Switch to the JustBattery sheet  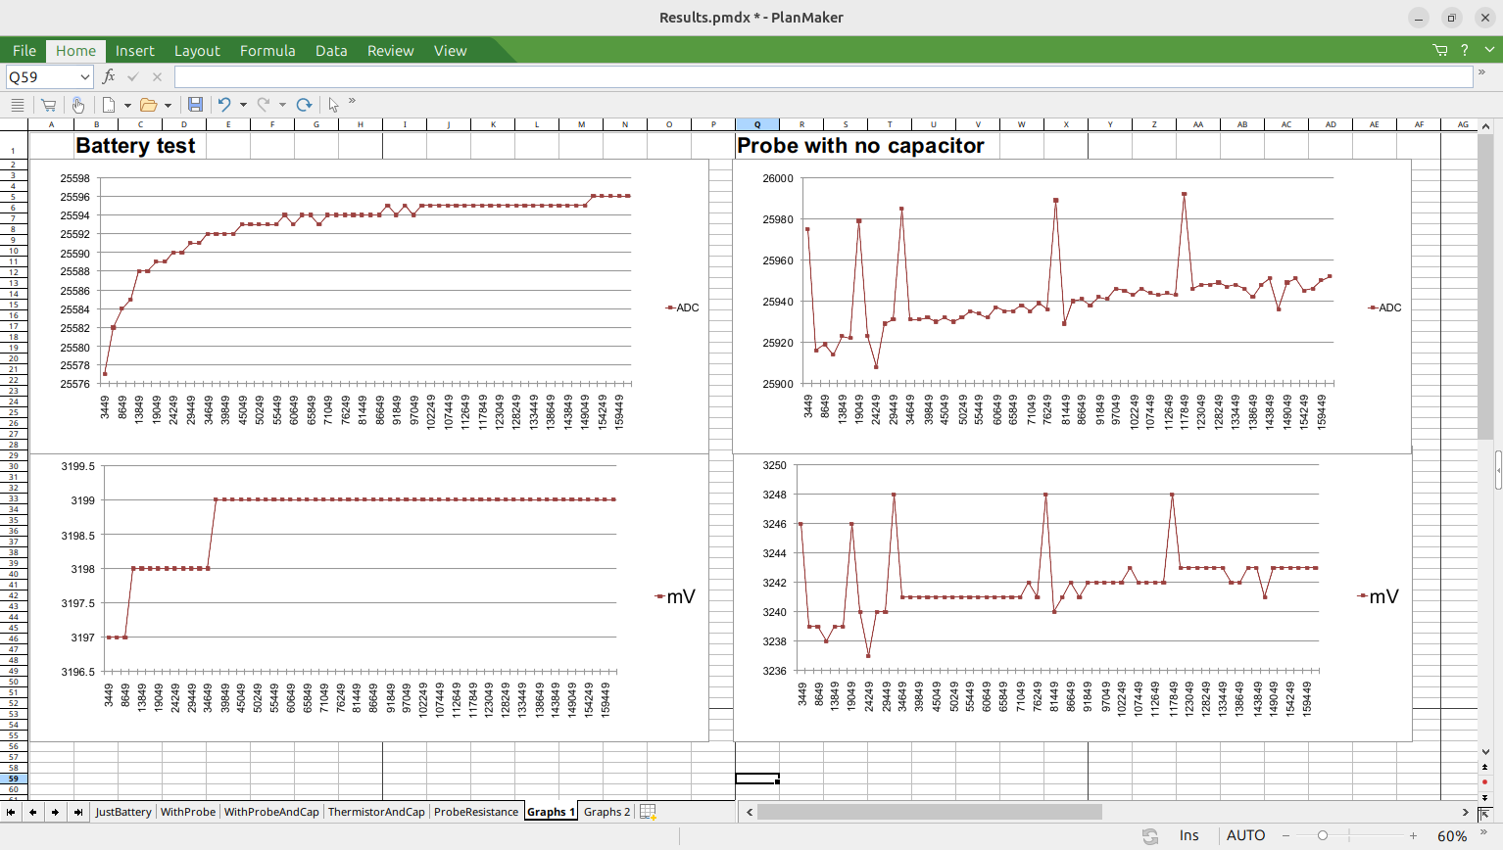point(123,812)
